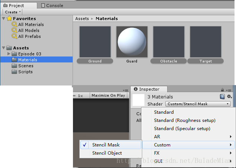Click the Console tab log icon
Screen dimensions: 236x168
coord(43,6)
